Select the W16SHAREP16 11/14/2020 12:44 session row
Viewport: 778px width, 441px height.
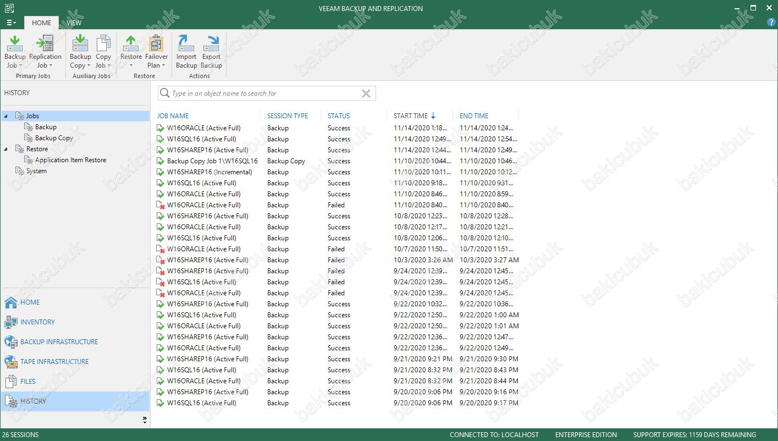pos(337,150)
